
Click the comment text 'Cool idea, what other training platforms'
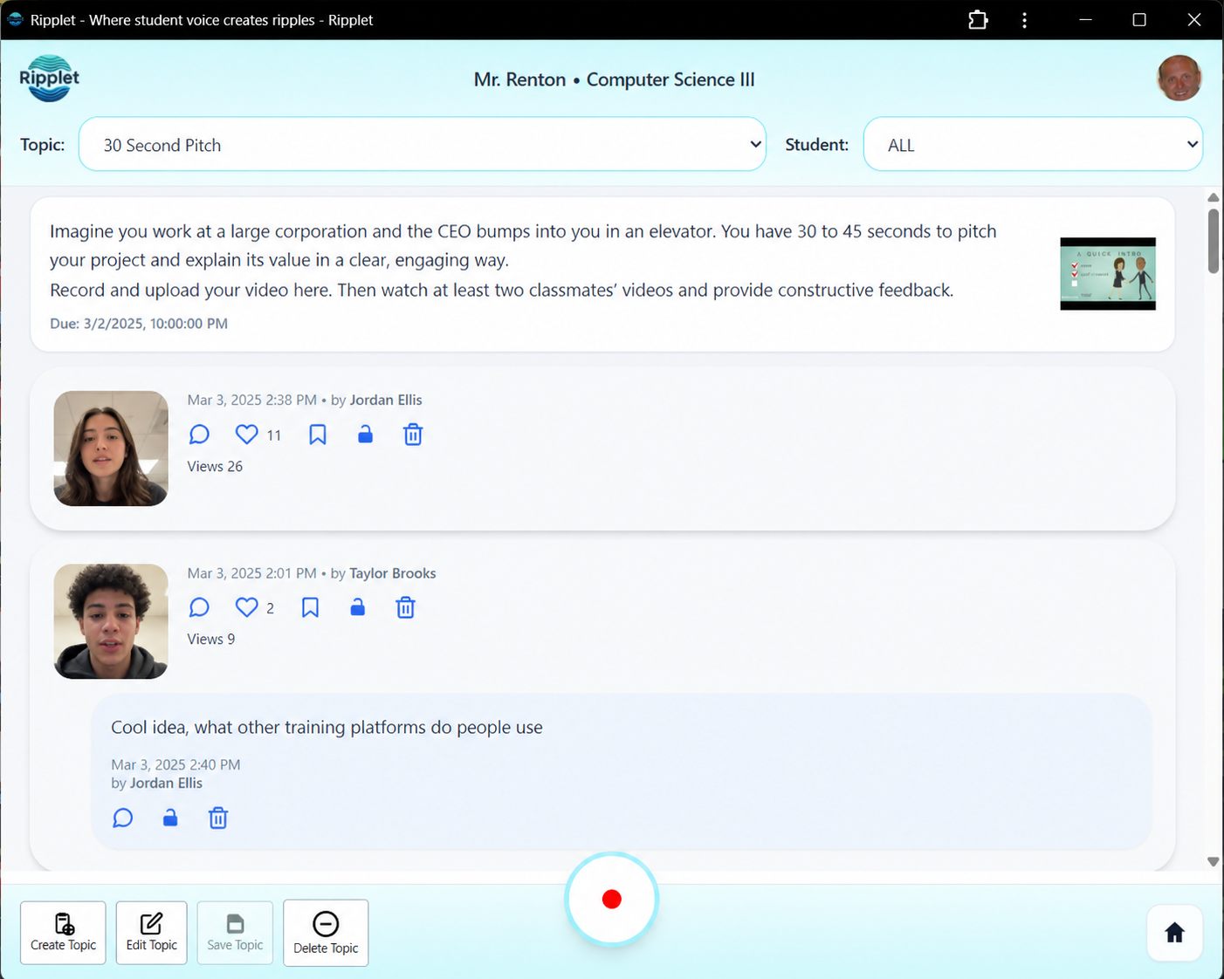coord(327,727)
